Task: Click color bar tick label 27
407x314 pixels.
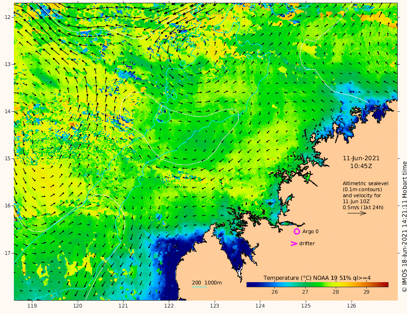Action: (305, 292)
